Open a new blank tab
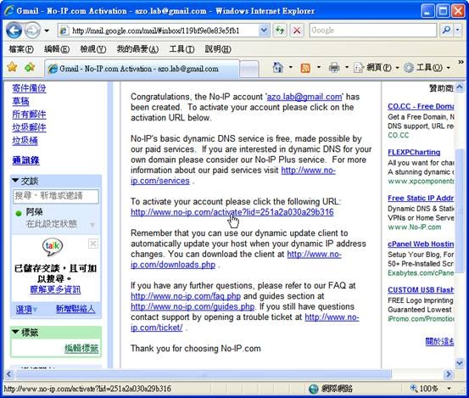Image resolution: width=469 pixels, height=398 pixels. [248, 69]
